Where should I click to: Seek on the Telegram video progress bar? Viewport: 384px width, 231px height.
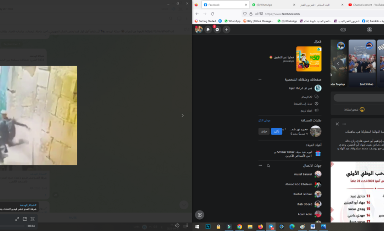pos(12,226)
